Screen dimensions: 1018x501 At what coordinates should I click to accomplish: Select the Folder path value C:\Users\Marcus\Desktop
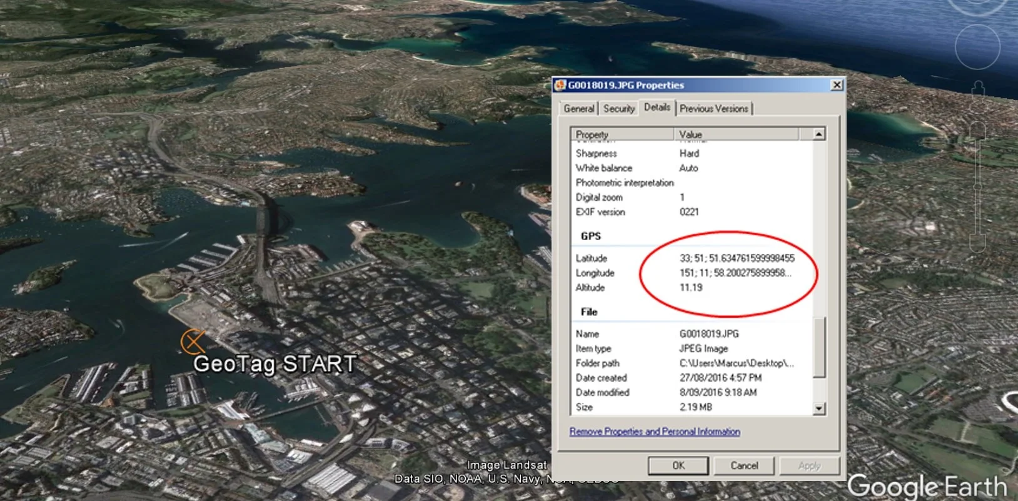point(737,363)
